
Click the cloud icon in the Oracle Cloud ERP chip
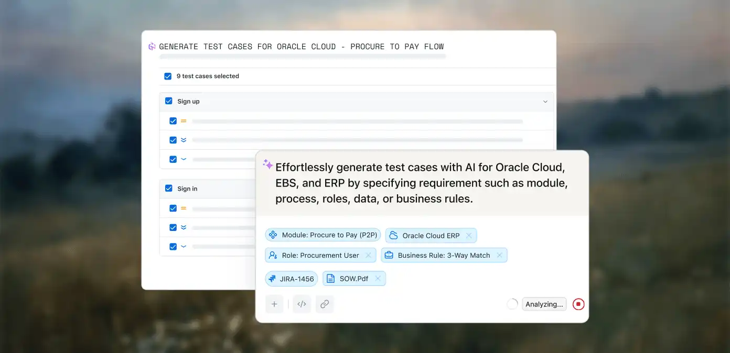tap(393, 236)
